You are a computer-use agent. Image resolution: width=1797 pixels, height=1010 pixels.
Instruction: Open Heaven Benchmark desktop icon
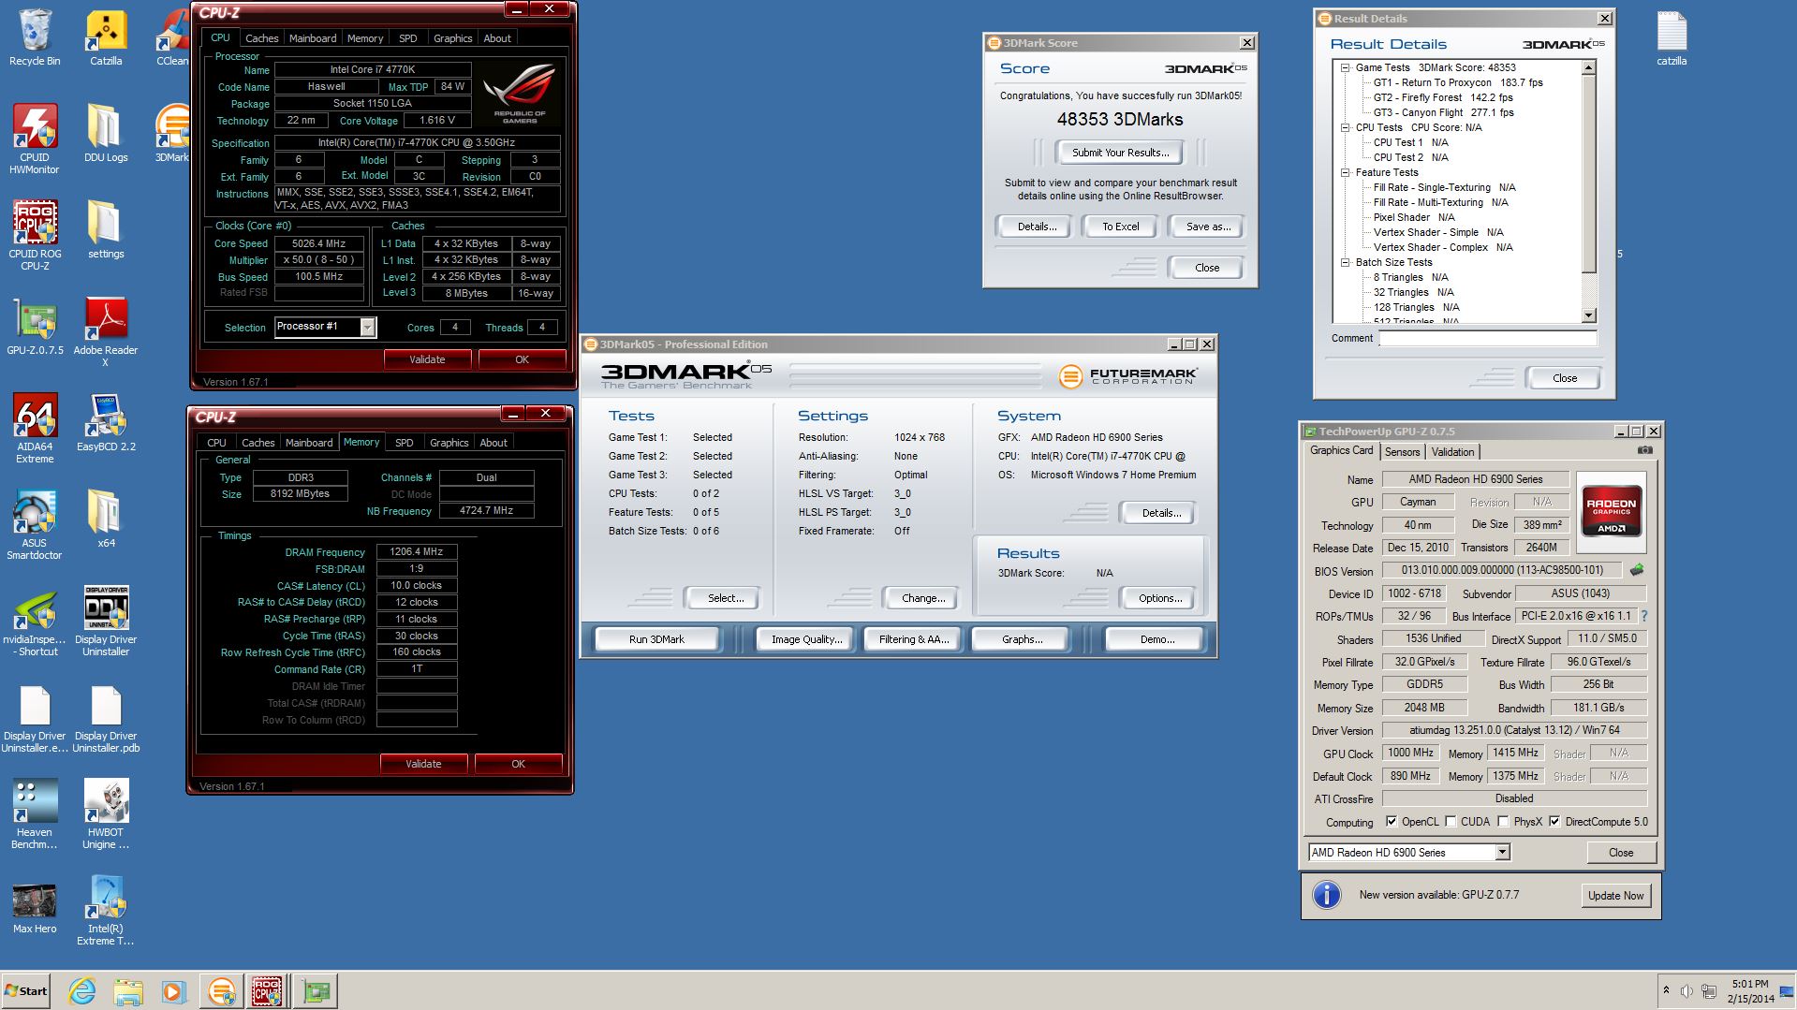pos(35,813)
